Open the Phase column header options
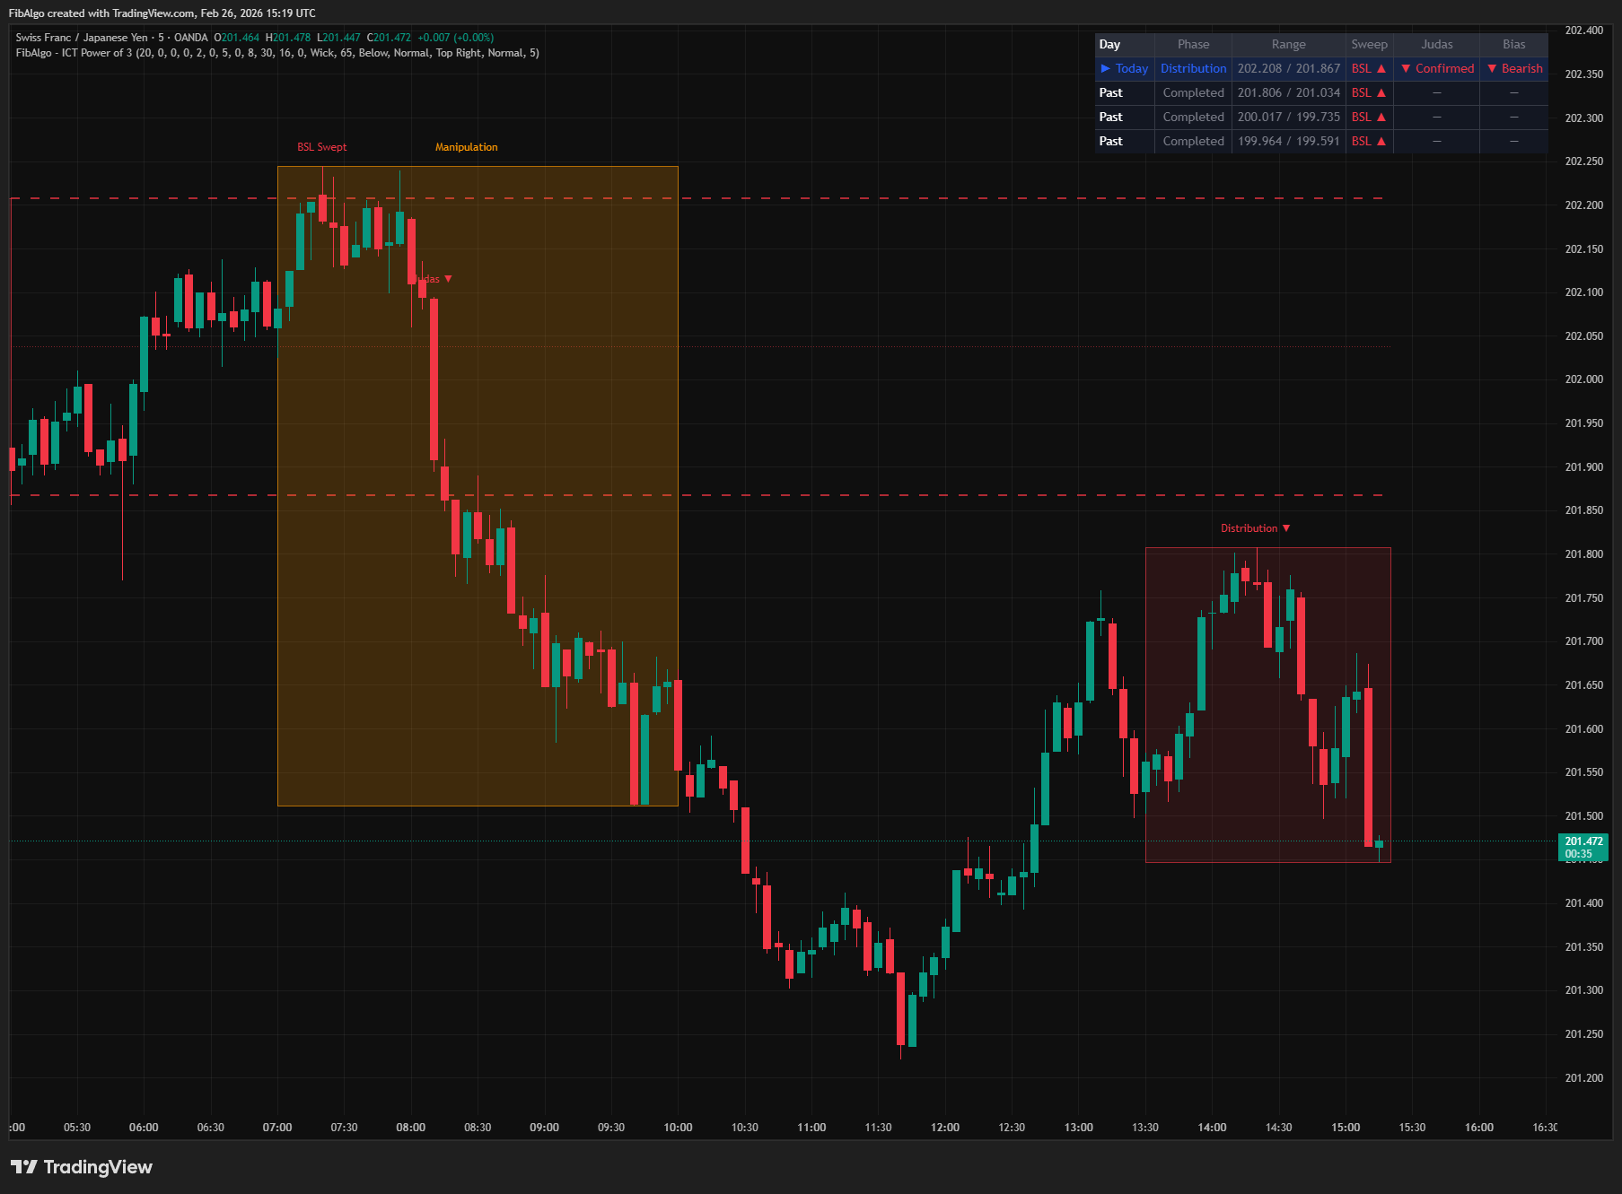This screenshot has height=1194, width=1622. (x=1193, y=44)
